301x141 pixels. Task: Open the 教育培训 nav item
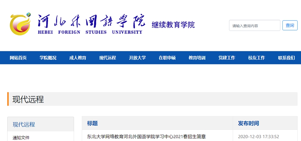tap(197, 58)
